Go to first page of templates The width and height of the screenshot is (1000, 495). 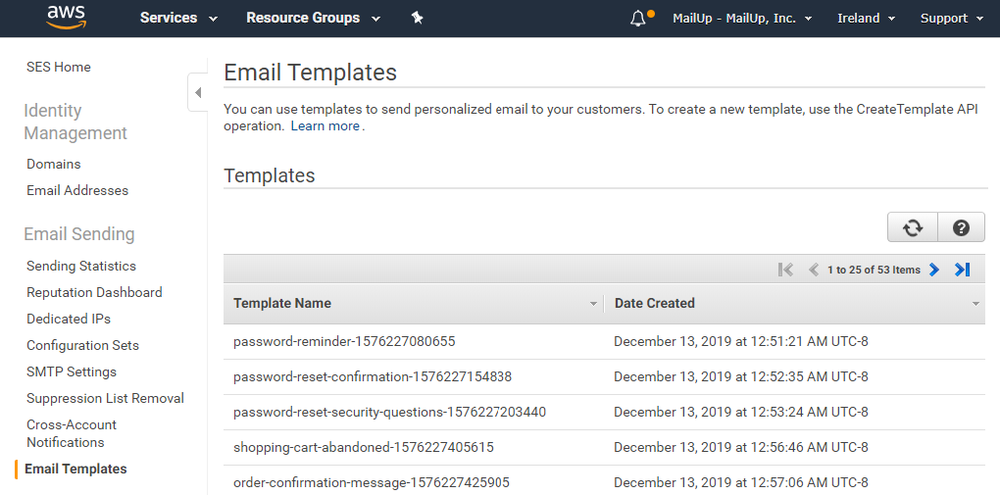(785, 270)
